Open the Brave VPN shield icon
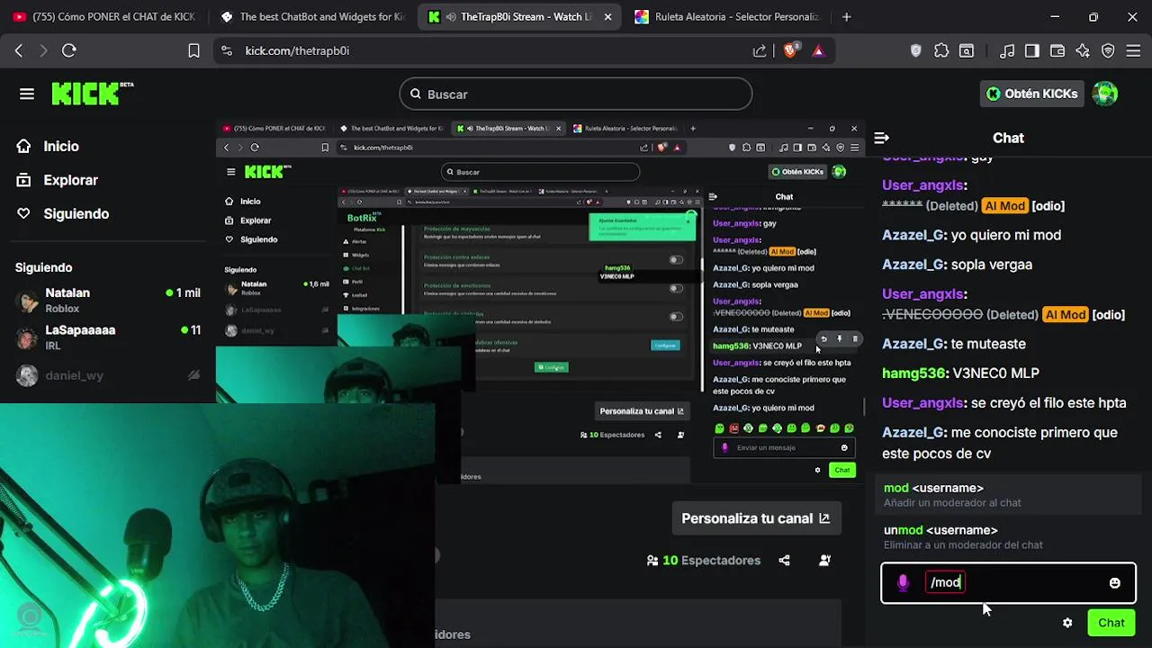Screen dimensions: 1152x648 1108,51
